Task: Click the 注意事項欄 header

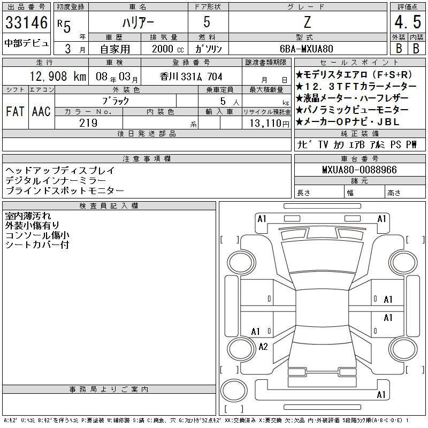Action: point(147,159)
